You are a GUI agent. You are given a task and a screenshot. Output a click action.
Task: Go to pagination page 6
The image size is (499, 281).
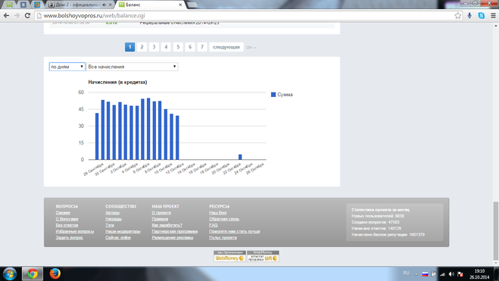[x=190, y=47]
